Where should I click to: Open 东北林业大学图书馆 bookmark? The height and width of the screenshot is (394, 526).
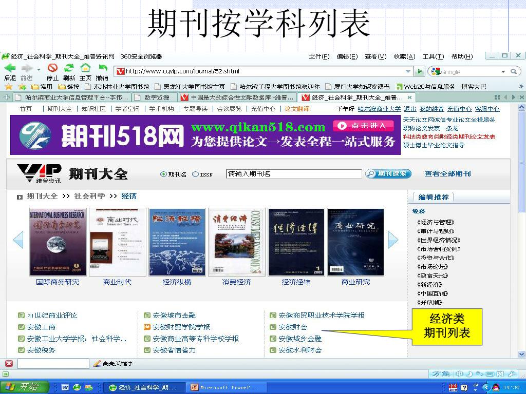point(117,87)
